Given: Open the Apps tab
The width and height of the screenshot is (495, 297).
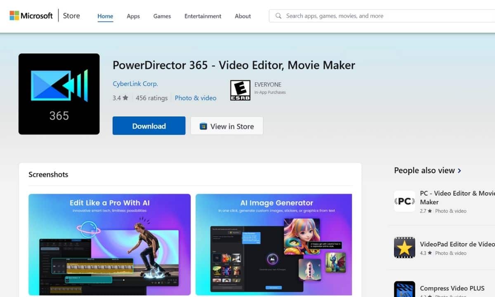Looking at the screenshot, I should click(133, 16).
